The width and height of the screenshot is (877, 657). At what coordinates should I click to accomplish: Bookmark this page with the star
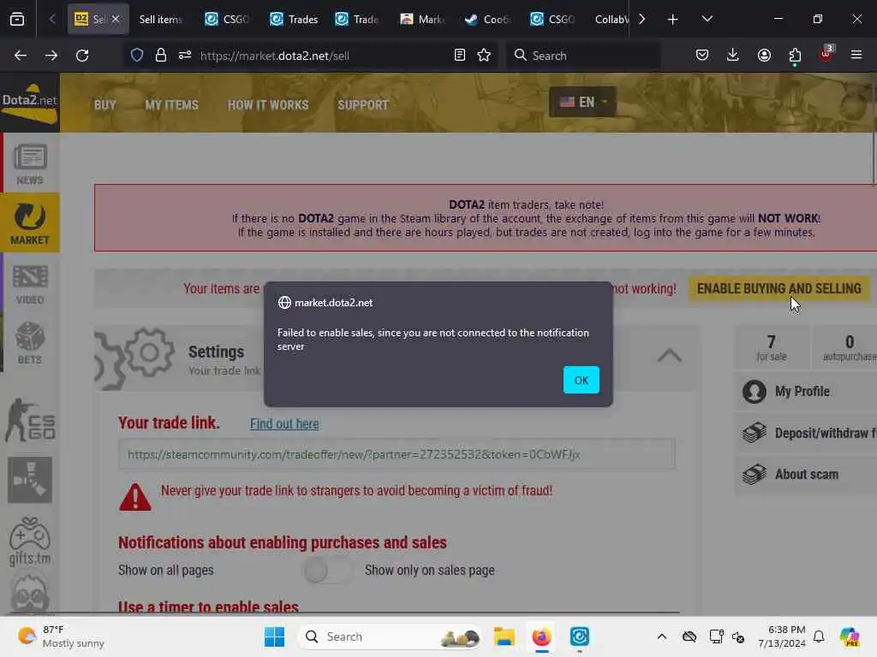tap(484, 56)
